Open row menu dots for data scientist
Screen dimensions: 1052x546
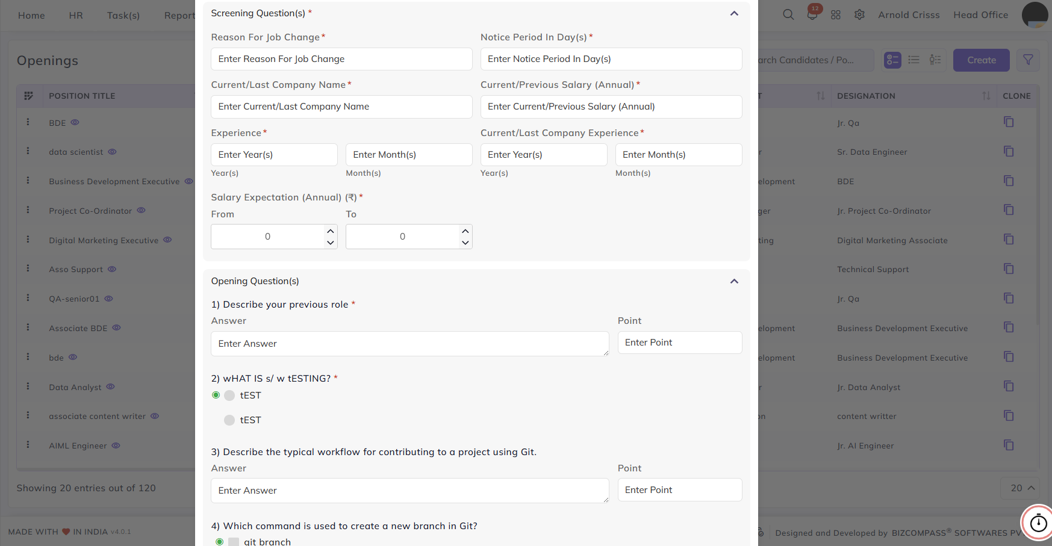pyautogui.click(x=28, y=151)
